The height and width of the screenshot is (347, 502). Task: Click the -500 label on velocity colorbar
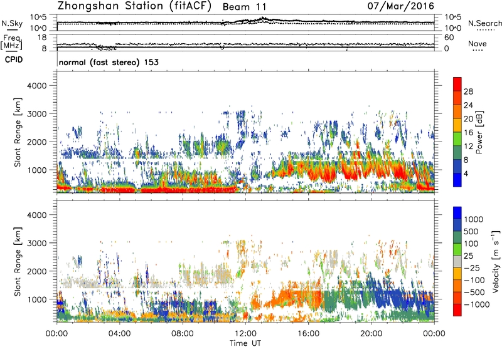click(x=474, y=293)
